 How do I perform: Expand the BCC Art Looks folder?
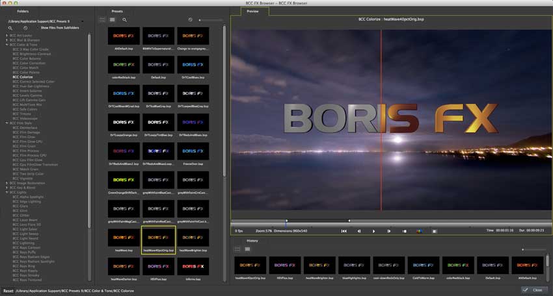pos(7,36)
